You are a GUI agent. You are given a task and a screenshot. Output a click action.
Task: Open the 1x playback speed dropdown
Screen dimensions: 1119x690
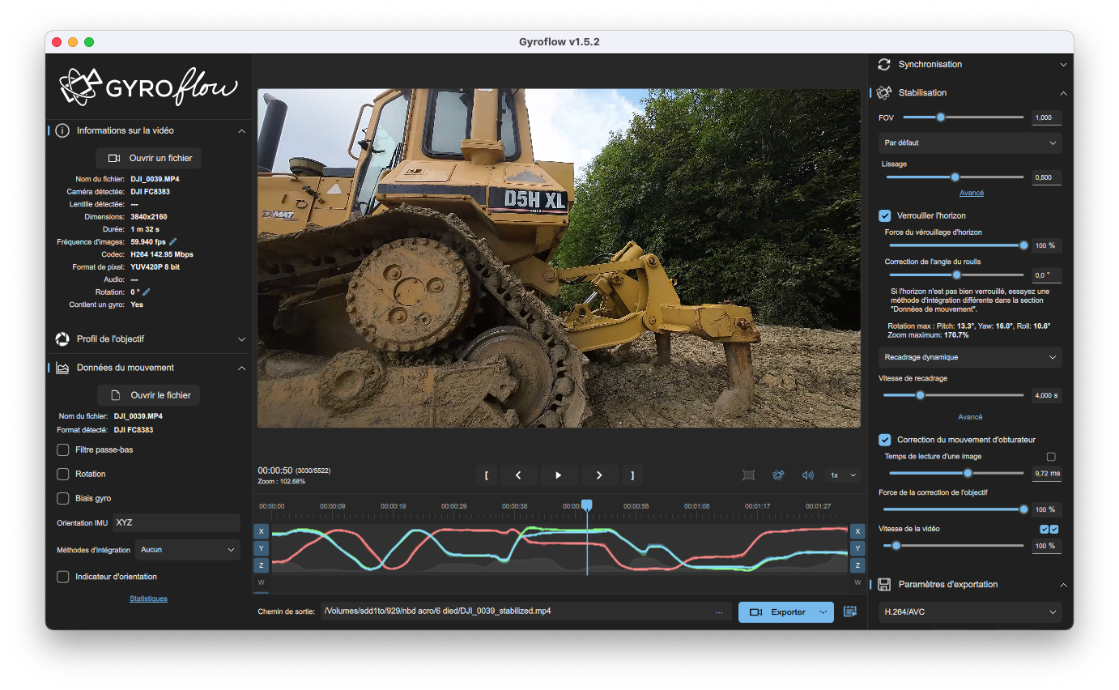coord(842,475)
